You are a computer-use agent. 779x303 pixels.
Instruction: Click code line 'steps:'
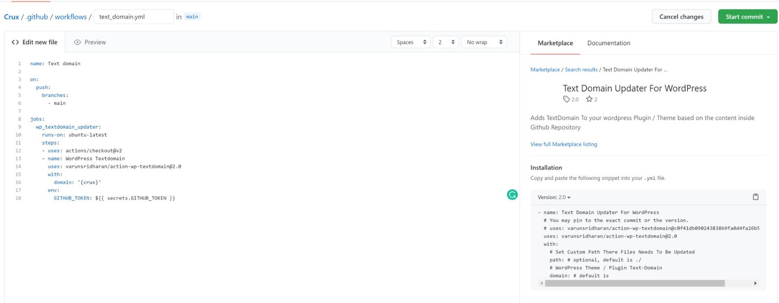tap(51, 143)
